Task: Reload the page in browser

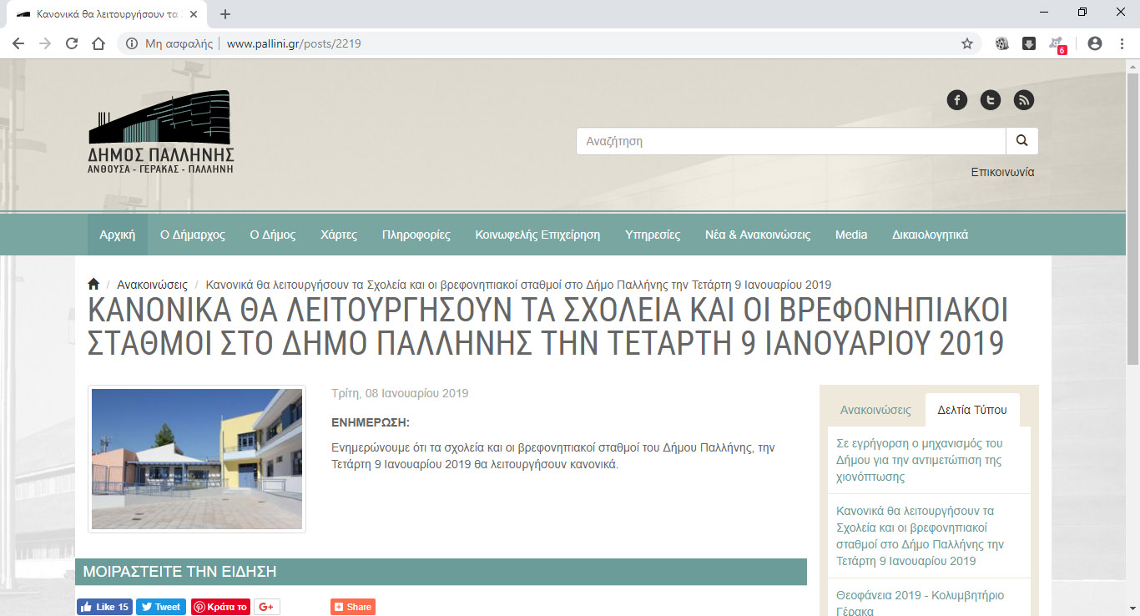Action: [x=72, y=43]
